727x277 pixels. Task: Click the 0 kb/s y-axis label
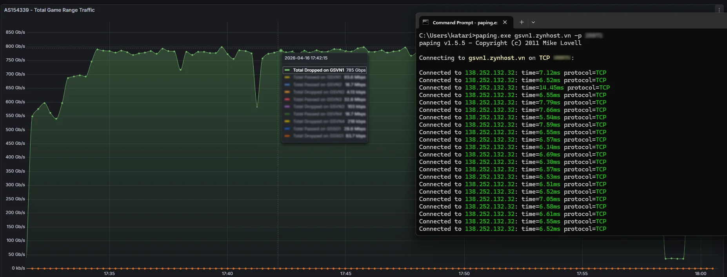point(18,268)
